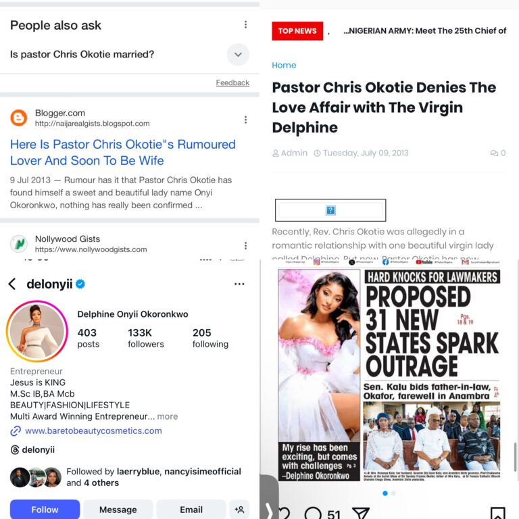Open suggested accounts add-person icon
The height and width of the screenshot is (519, 519).
[x=239, y=510]
